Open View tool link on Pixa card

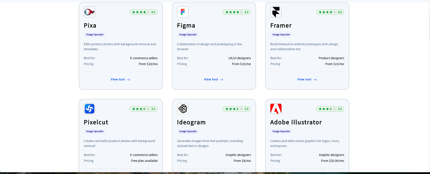point(120,79)
